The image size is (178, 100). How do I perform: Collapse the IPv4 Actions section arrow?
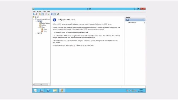click(144, 20)
